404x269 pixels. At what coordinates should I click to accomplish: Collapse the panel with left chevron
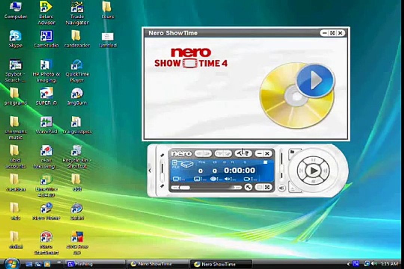[x=150, y=170]
